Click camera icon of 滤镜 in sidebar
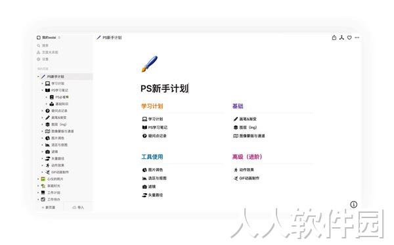394x245 pixels. 47,152
